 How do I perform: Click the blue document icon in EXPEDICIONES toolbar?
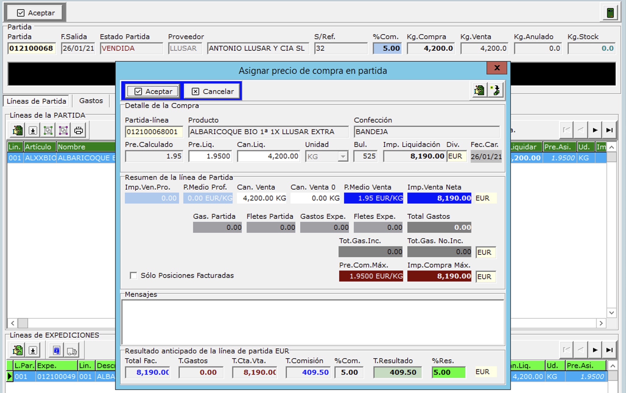click(x=56, y=351)
